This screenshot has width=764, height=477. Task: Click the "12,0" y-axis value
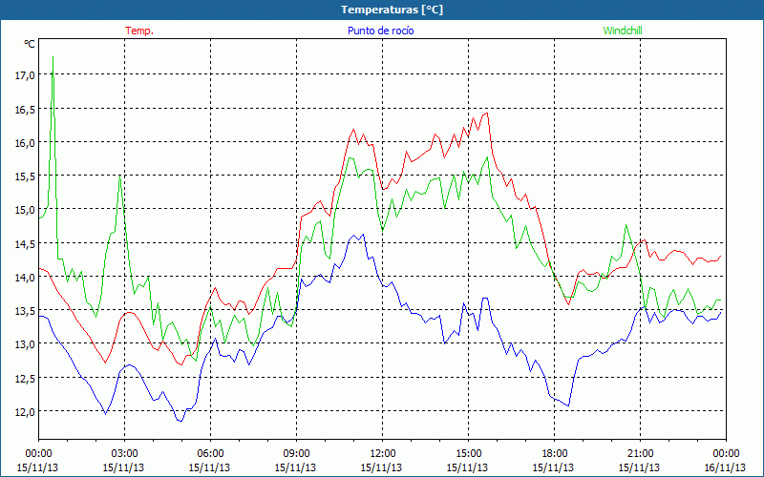(x=26, y=412)
